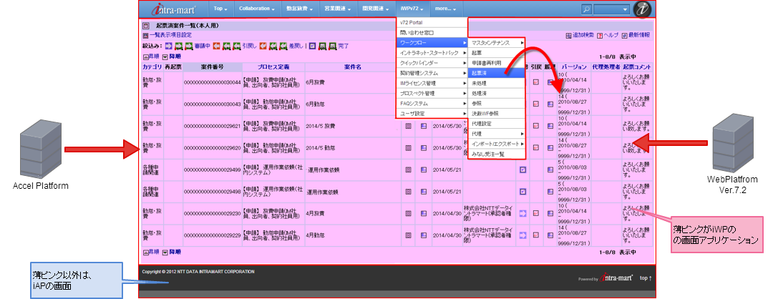
Task: Select 問い合わせ窓口 menu item
Action: tap(432, 32)
